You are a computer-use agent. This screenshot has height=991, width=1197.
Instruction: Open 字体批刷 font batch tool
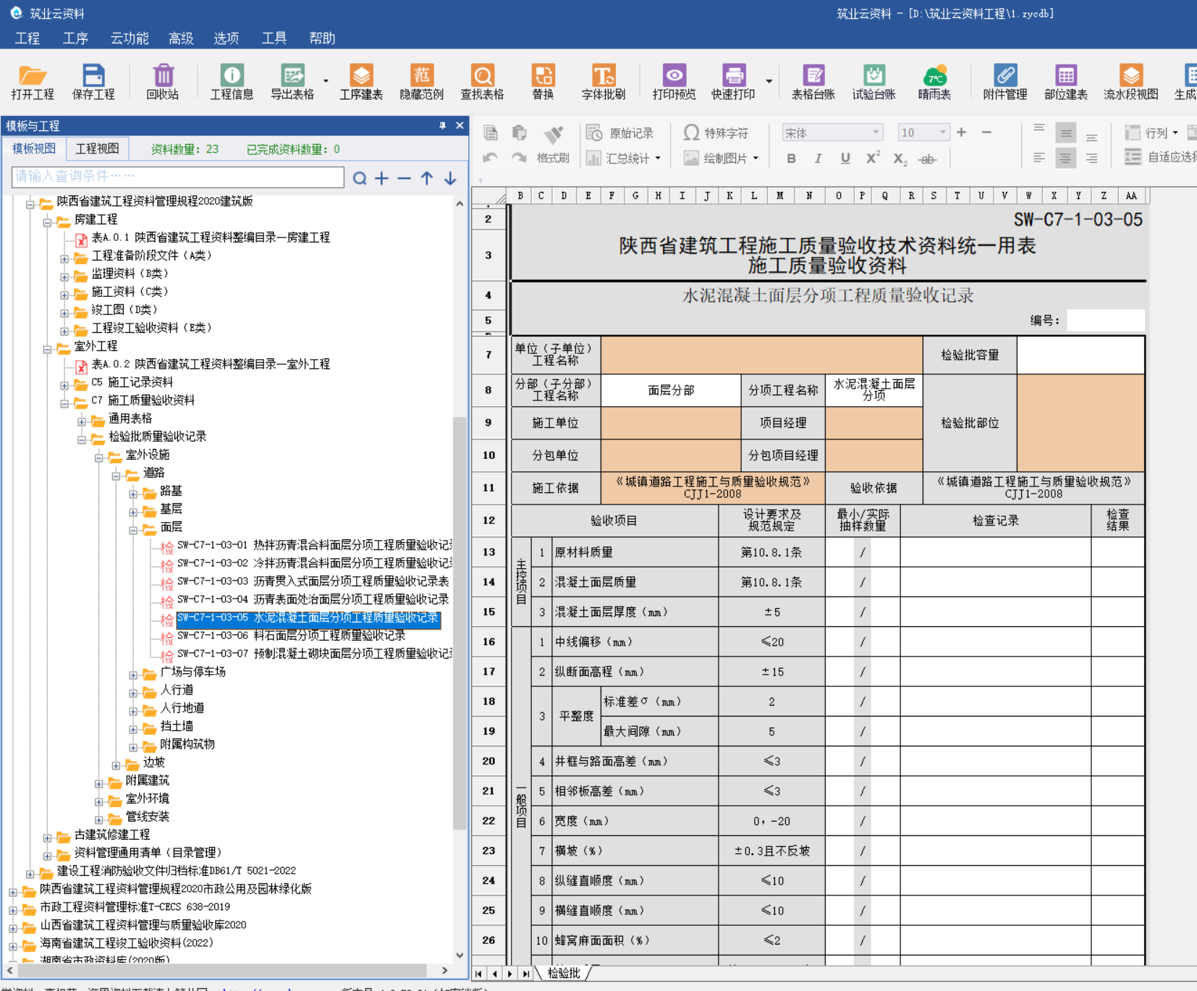pos(604,82)
